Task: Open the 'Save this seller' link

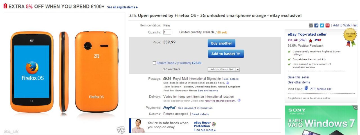Action: click(x=298, y=77)
